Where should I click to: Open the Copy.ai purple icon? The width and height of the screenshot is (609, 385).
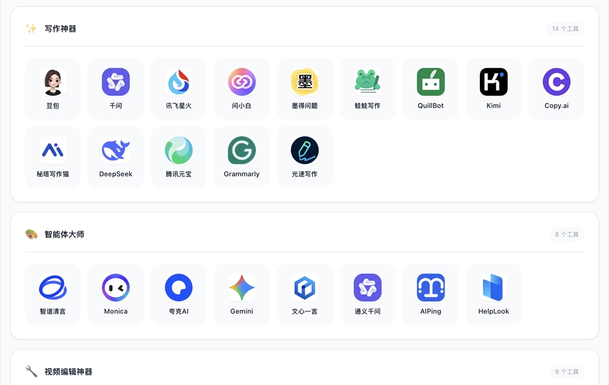(x=557, y=82)
